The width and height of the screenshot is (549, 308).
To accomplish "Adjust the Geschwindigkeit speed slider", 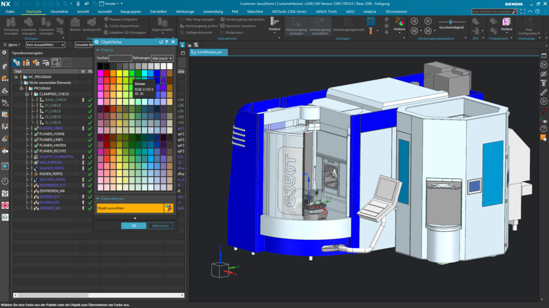I will [x=451, y=22].
